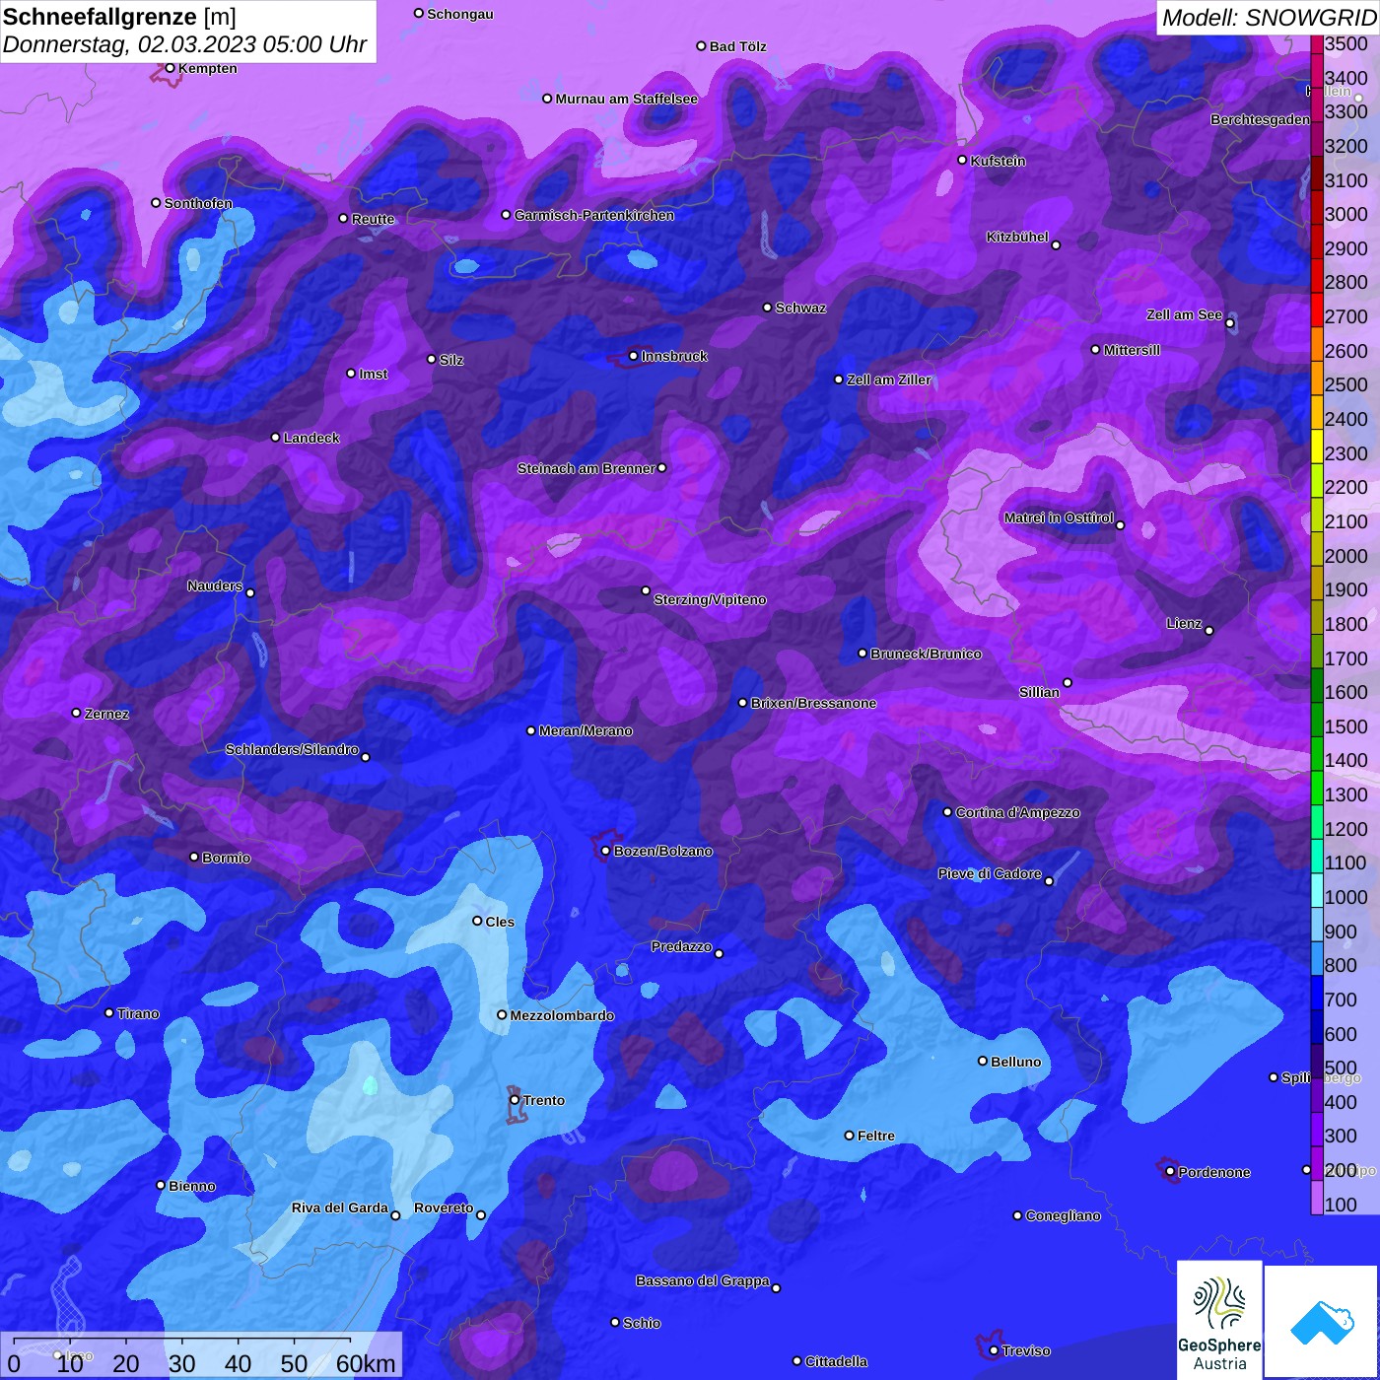Click the Imst label
This screenshot has width=1380, height=1380.
tap(374, 374)
